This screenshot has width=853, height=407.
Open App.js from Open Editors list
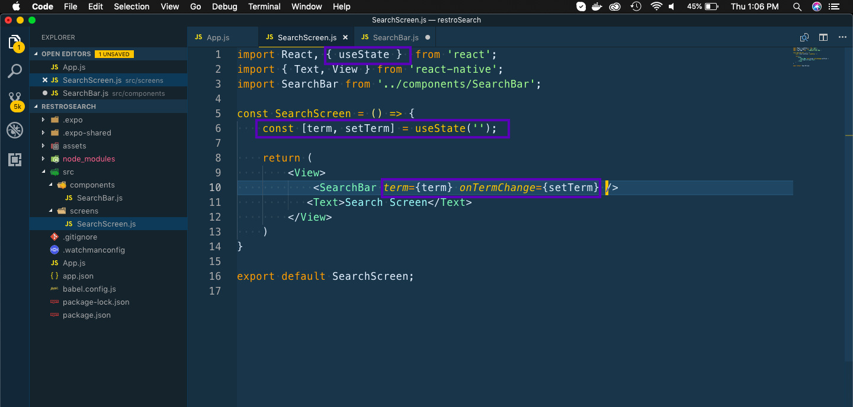coord(109,67)
